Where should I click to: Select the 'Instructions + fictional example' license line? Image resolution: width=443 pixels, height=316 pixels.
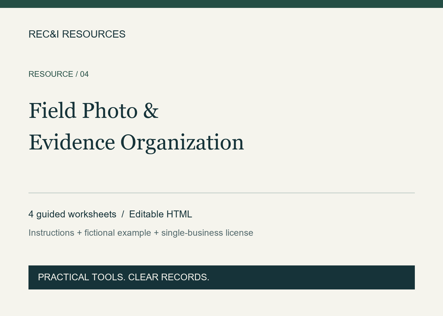click(x=141, y=233)
